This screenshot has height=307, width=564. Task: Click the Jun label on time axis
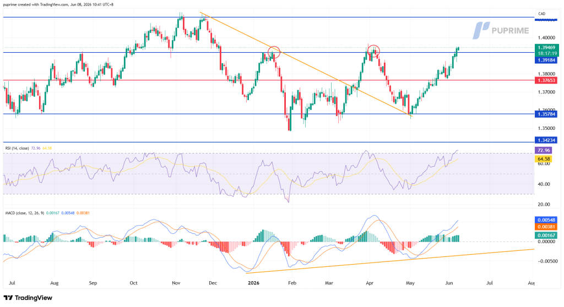(449, 283)
